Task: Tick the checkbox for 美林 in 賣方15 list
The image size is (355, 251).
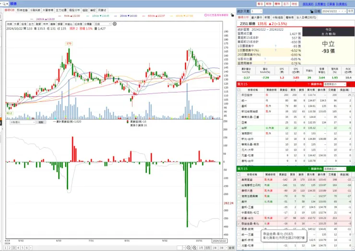Action: point(238,201)
